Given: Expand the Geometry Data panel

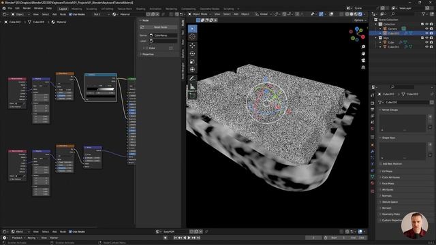Looking at the screenshot, I should point(390,214).
